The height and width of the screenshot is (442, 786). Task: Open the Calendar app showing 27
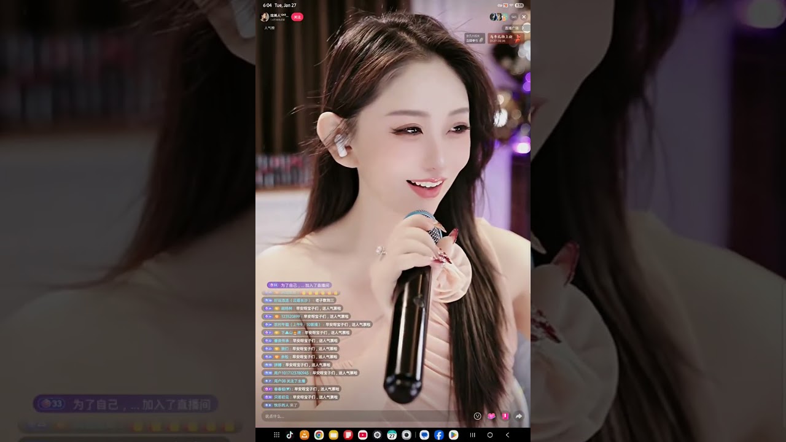(x=392, y=435)
